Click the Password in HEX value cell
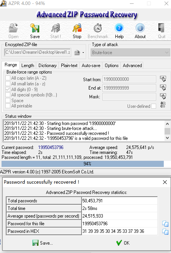The image size is (171, 253). pos(120,231)
